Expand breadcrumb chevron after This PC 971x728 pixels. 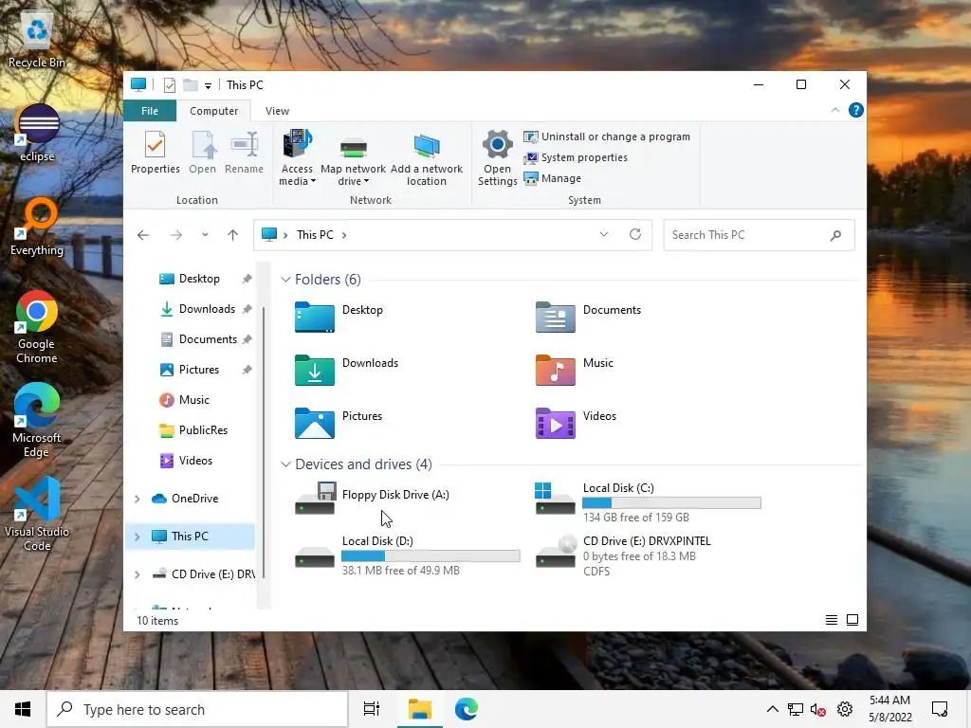[x=344, y=235]
